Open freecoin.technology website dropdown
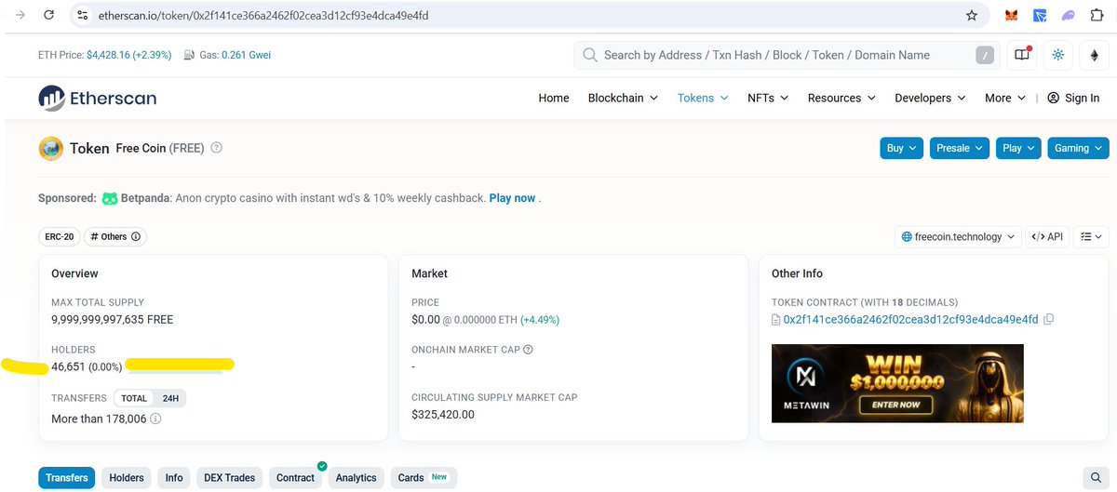 958,237
